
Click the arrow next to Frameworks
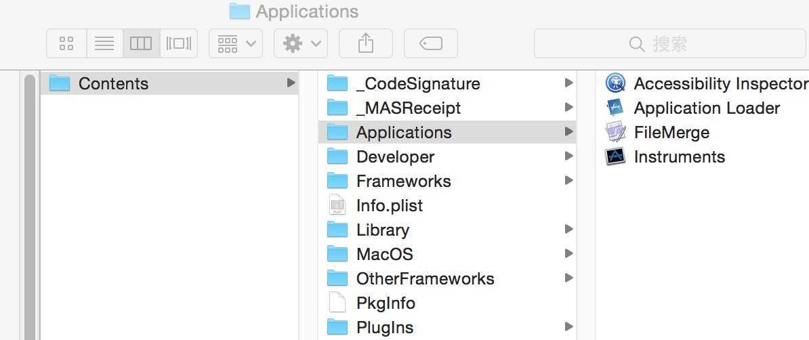click(568, 180)
